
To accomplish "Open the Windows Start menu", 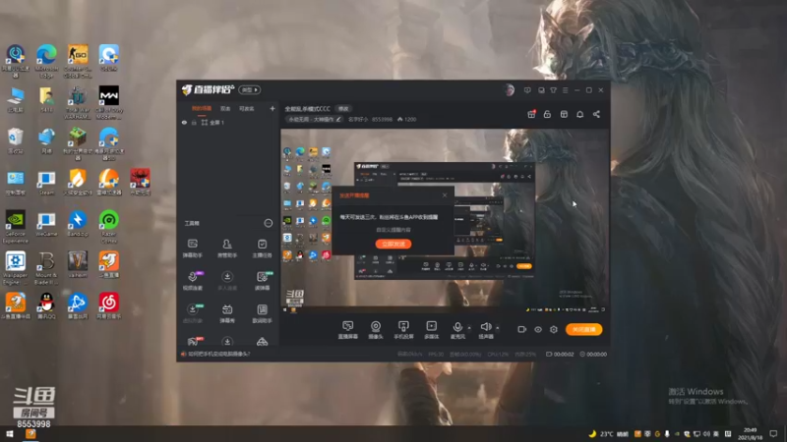I will [x=9, y=434].
